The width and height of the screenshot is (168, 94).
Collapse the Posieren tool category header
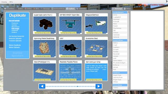pyautogui.click(x=120, y=73)
